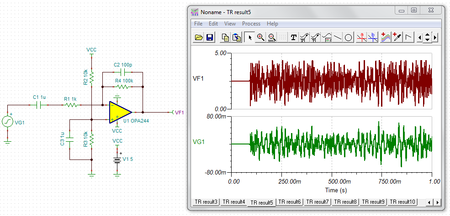Reset zoom with the 100% magnifier icon
This screenshot has width=450, height=216.
tap(271, 37)
